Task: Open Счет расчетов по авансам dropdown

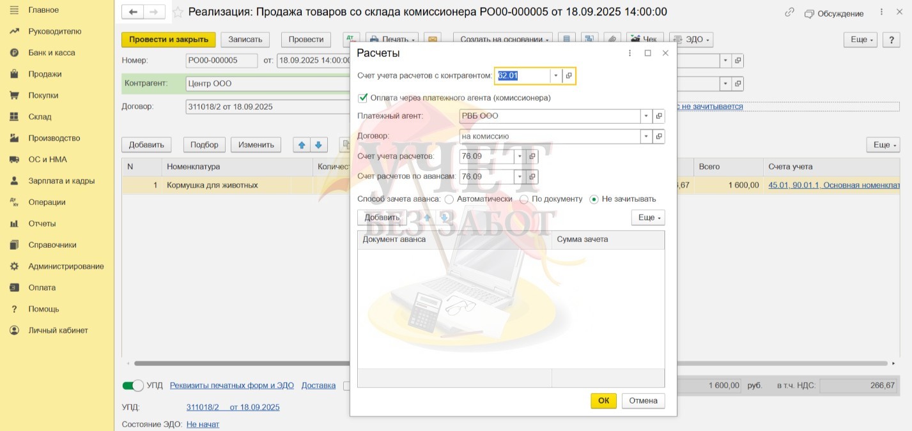Action: point(519,177)
